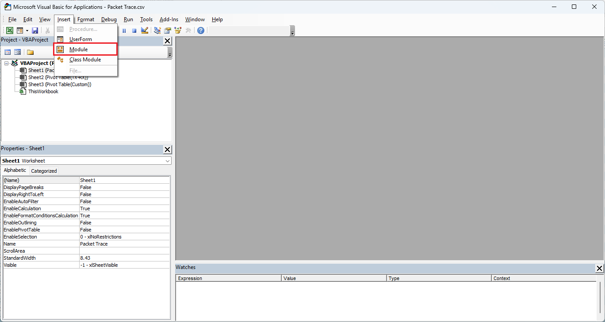Click the Cut scissors icon
The image size is (605, 322).
48,30
